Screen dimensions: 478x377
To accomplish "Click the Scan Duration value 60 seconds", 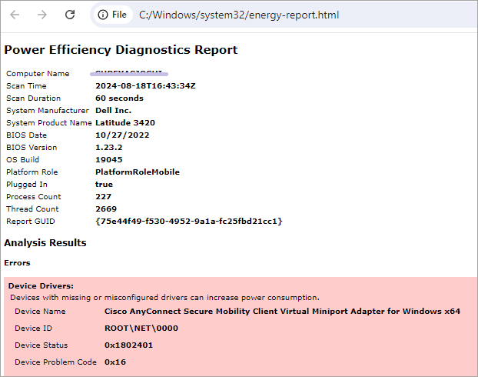I will tap(119, 98).
